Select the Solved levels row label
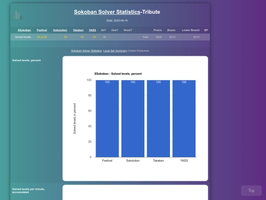The image size is (266, 200). click(23, 37)
